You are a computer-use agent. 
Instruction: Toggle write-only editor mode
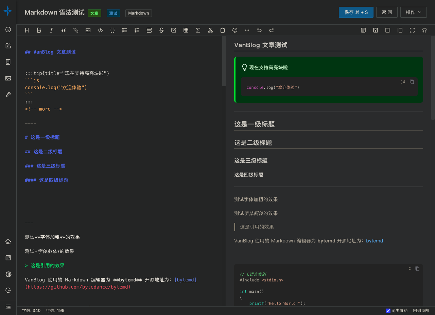coord(388,30)
